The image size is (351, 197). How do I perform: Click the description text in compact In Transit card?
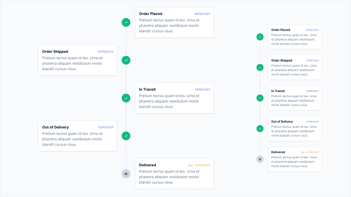294,101
